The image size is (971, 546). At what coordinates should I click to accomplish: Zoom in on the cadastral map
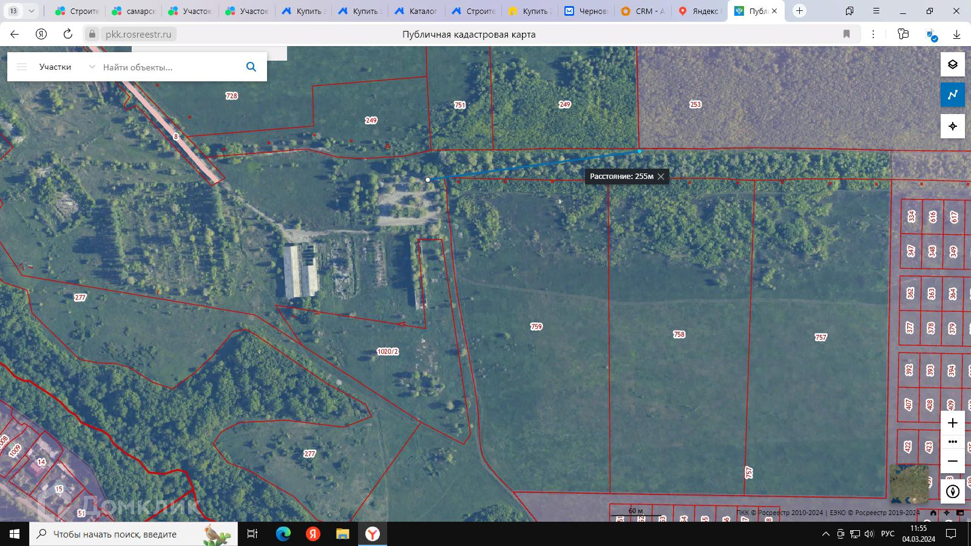pyautogui.click(x=953, y=423)
